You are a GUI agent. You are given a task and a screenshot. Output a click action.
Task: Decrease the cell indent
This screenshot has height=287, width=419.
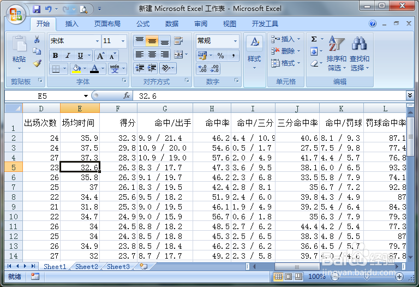[140, 68]
